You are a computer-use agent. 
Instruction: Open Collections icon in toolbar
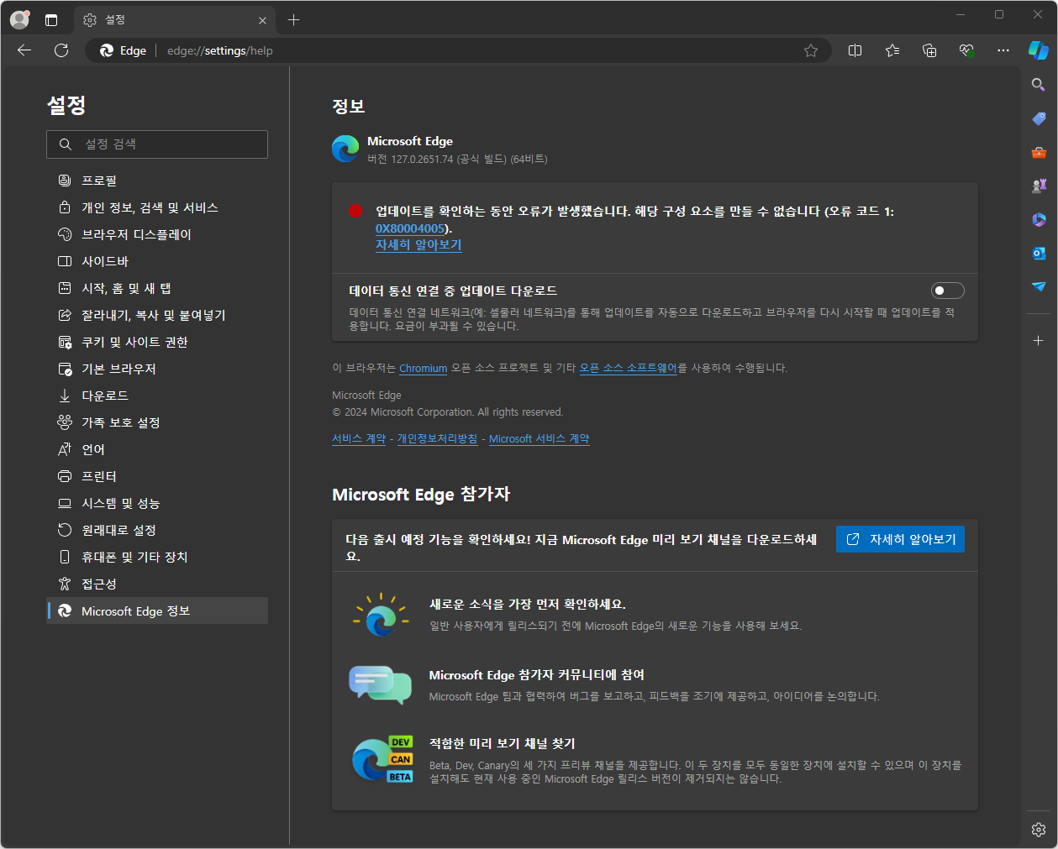click(x=929, y=50)
